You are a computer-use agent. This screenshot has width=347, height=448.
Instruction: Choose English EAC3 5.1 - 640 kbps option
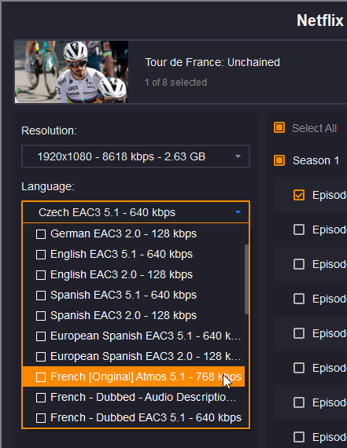[133, 255]
